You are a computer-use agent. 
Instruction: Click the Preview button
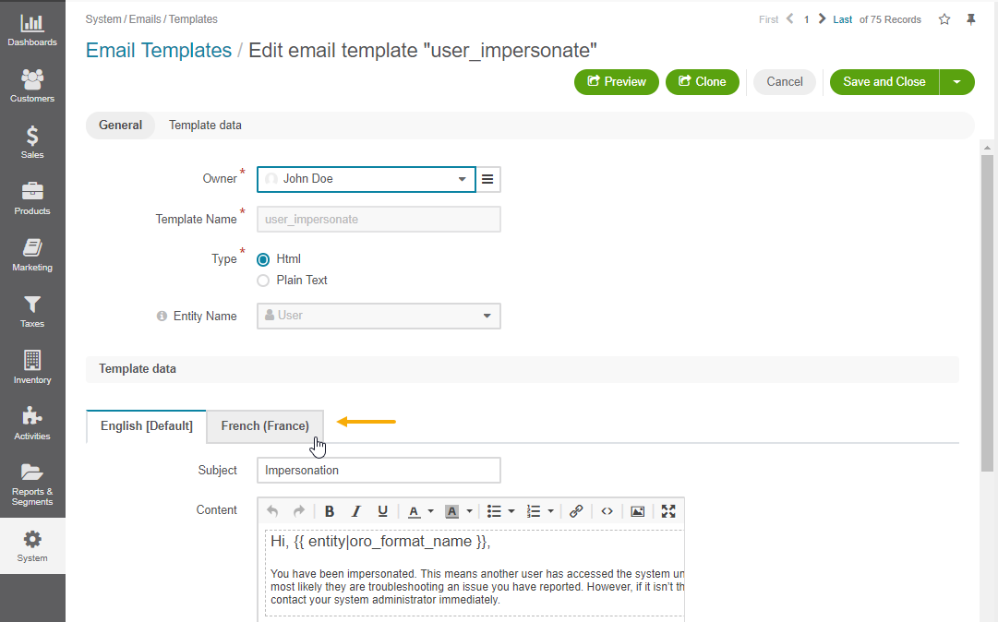point(617,82)
